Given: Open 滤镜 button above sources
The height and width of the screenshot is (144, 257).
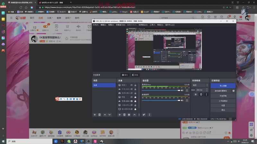Looking at the screenshot, I should coord(135,75).
